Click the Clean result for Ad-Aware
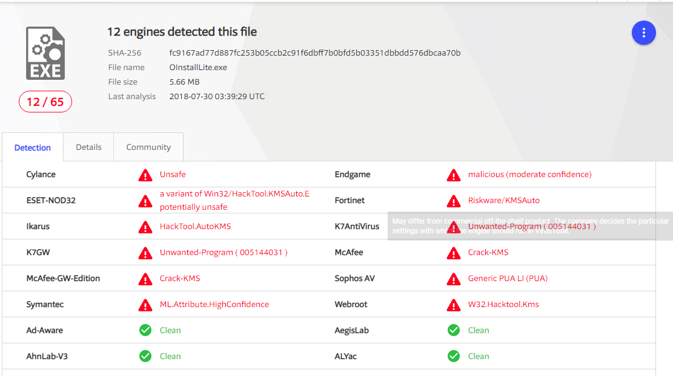Screen dimensions: 673x376 [x=170, y=330]
